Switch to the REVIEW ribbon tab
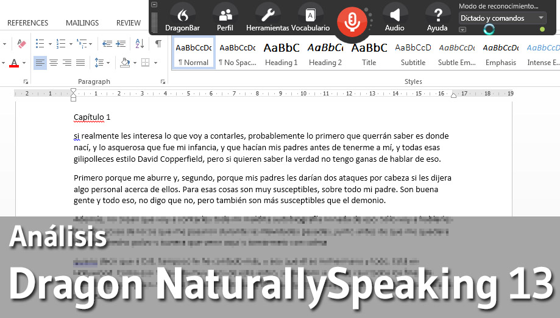Viewport: 560px width, 318px height. (129, 23)
